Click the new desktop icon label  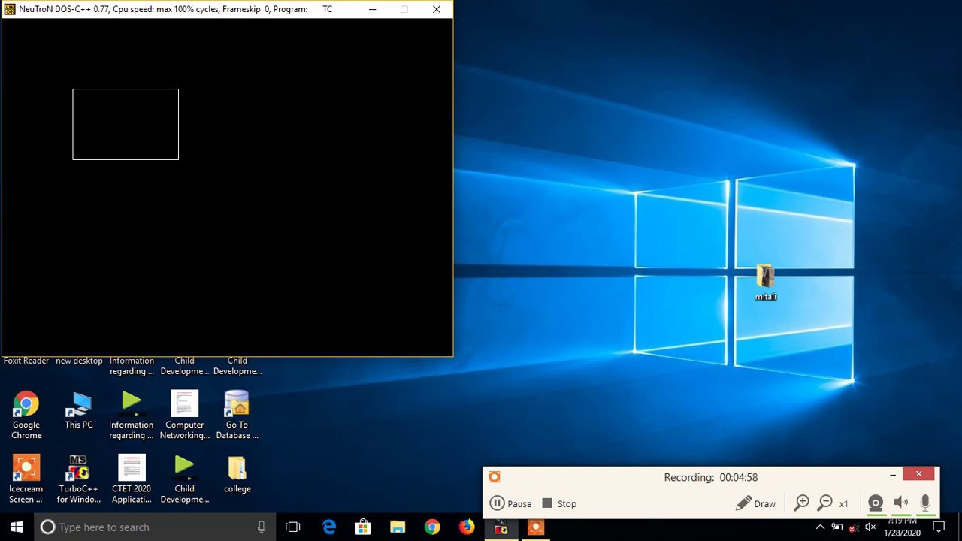coord(79,361)
